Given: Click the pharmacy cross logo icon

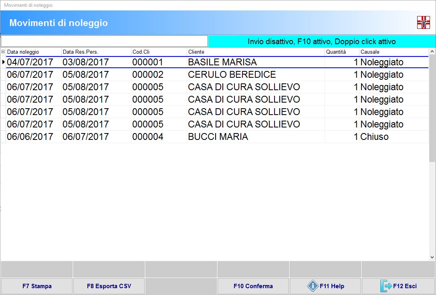Looking at the screenshot, I should tap(423, 23).
